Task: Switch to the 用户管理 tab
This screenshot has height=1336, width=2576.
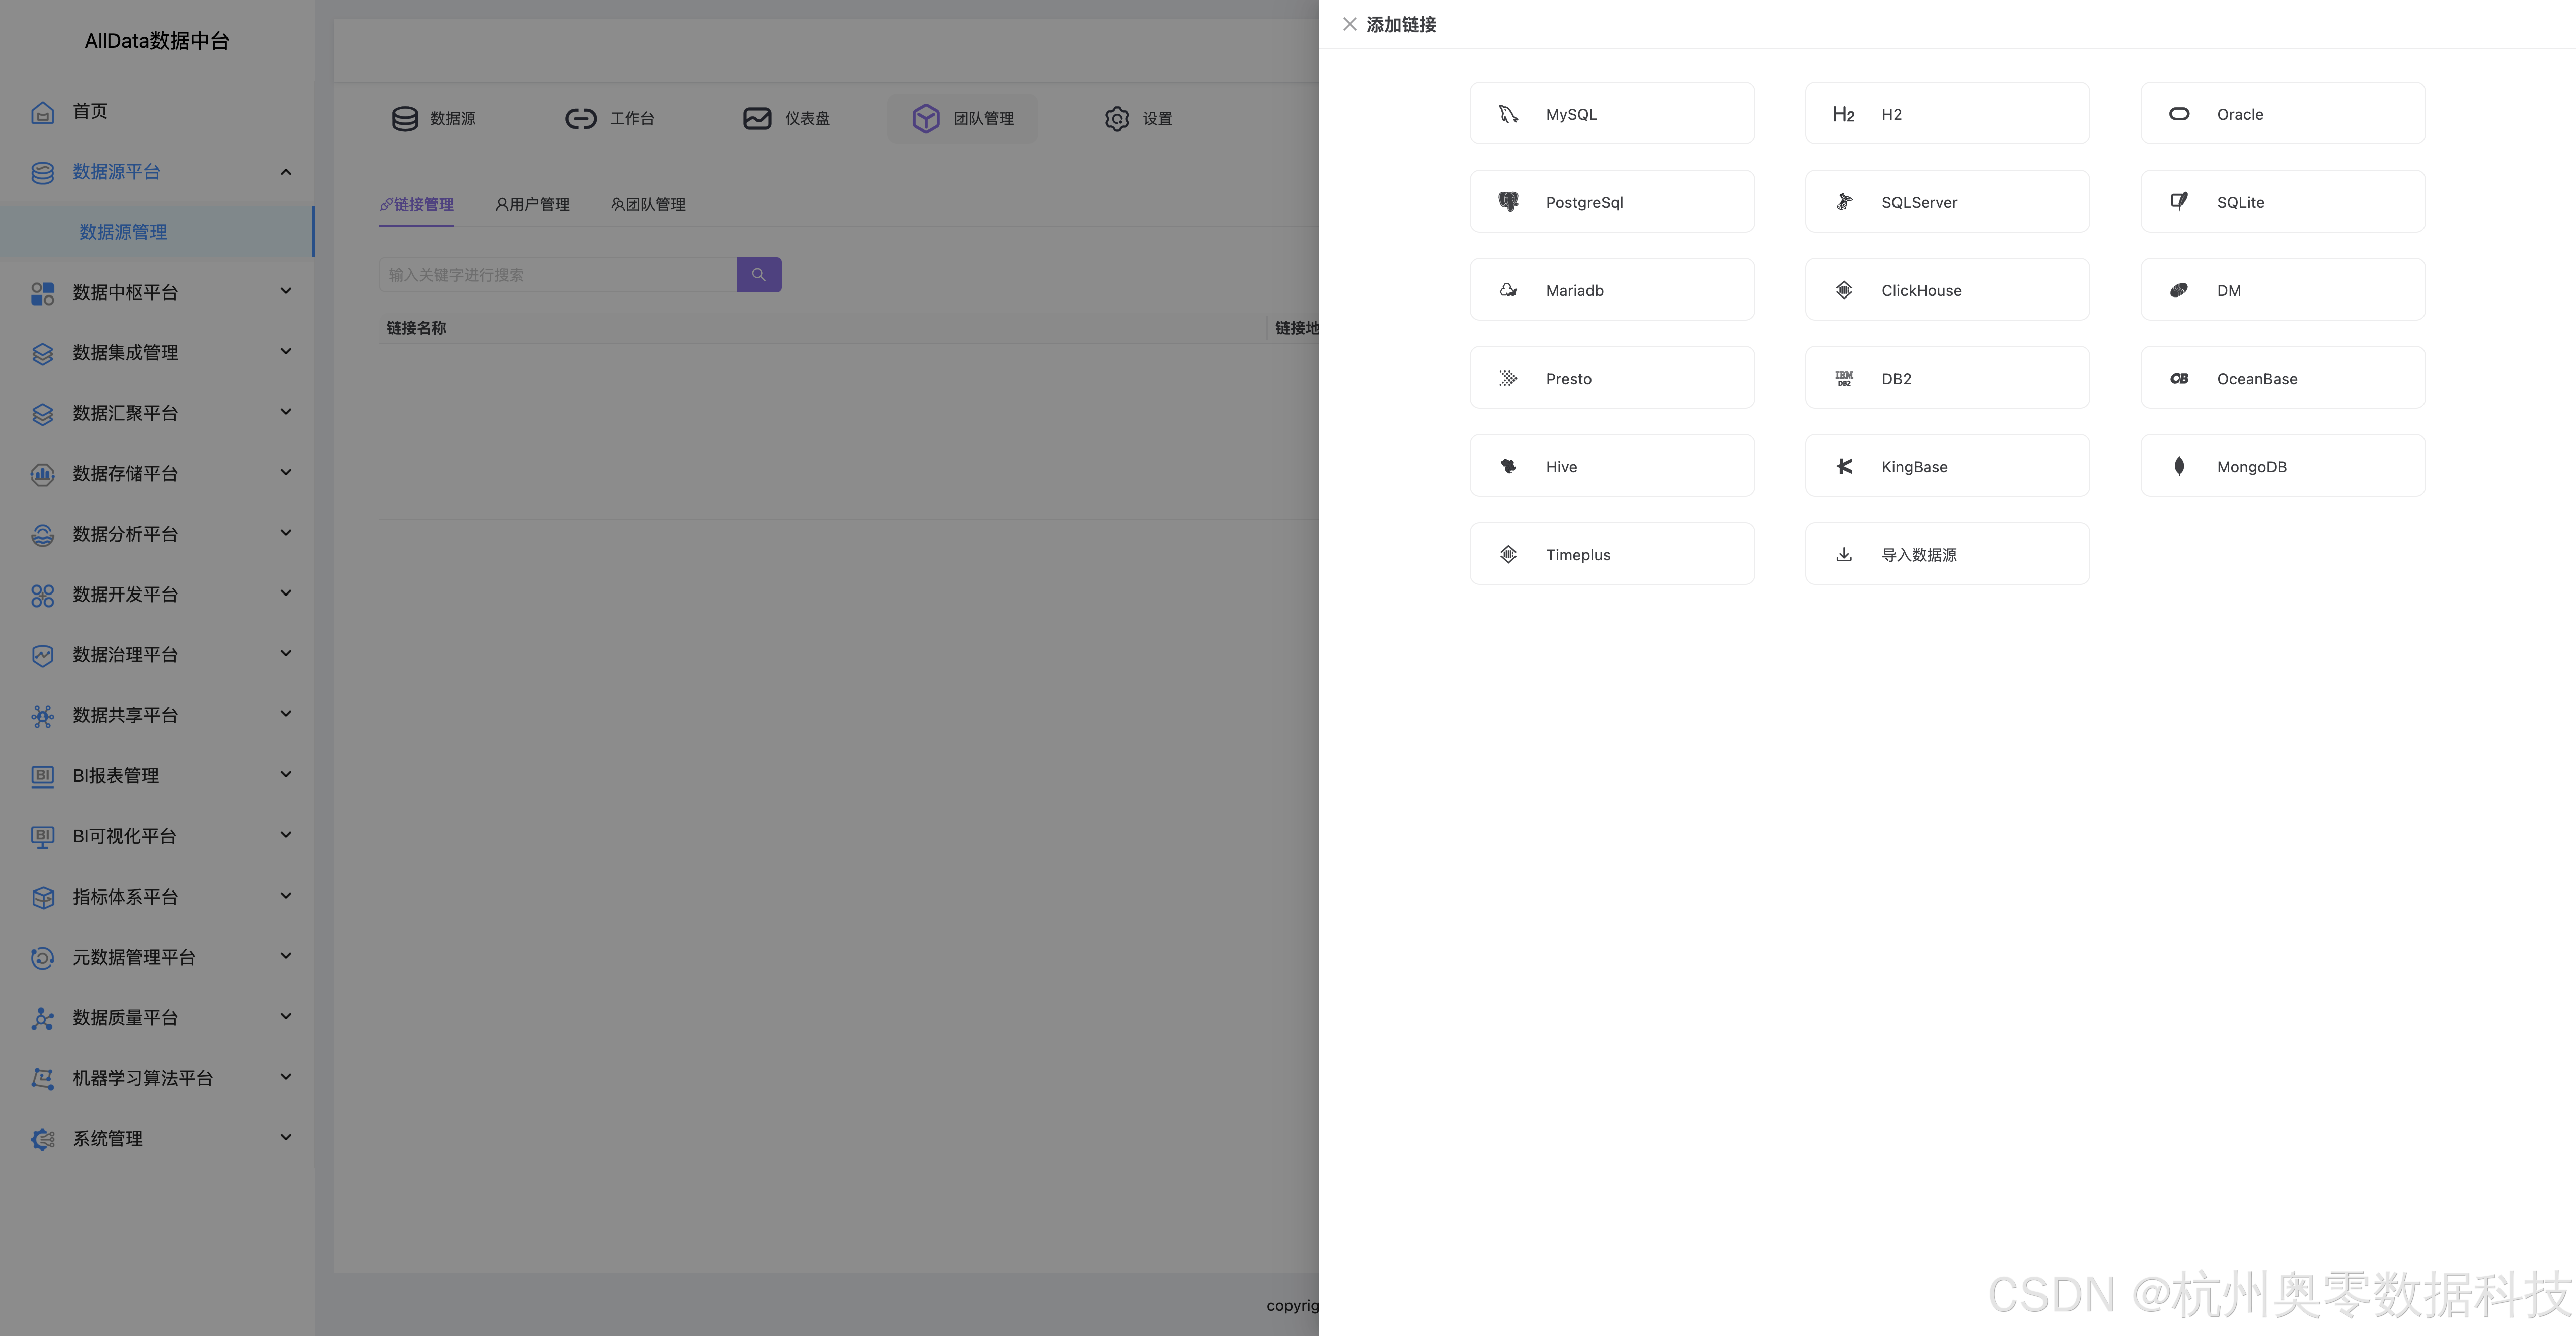Action: coord(533,204)
